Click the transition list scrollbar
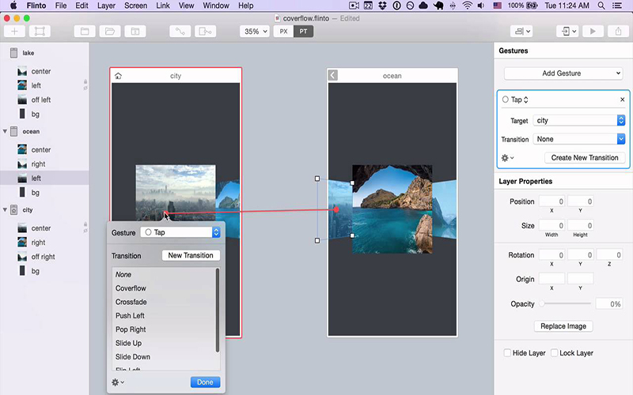The height and width of the screenshot is (395, 633). 218,310
